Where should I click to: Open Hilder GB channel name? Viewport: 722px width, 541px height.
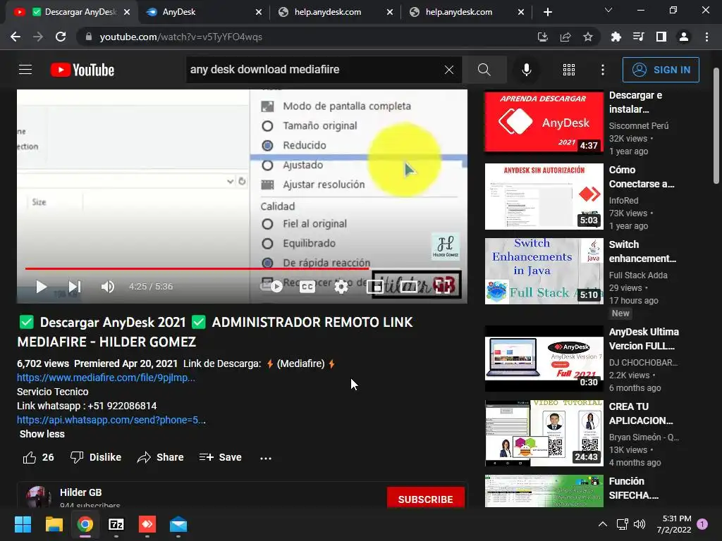(80, 492)
